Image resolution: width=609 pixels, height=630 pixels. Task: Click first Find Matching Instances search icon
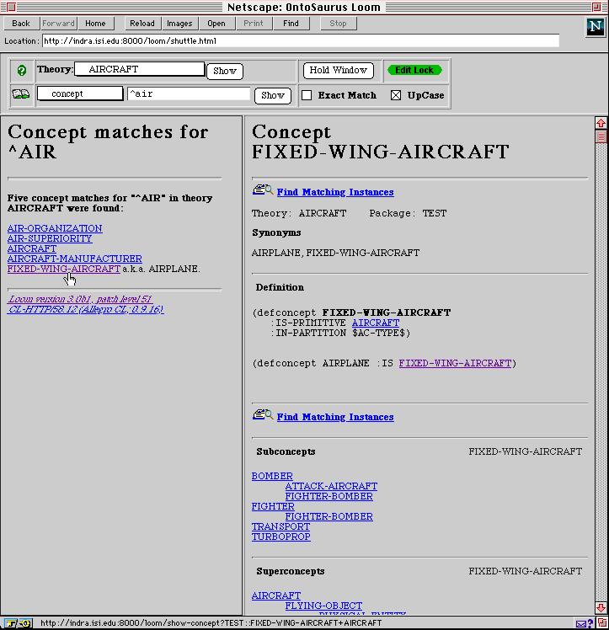tap(263, 190)
